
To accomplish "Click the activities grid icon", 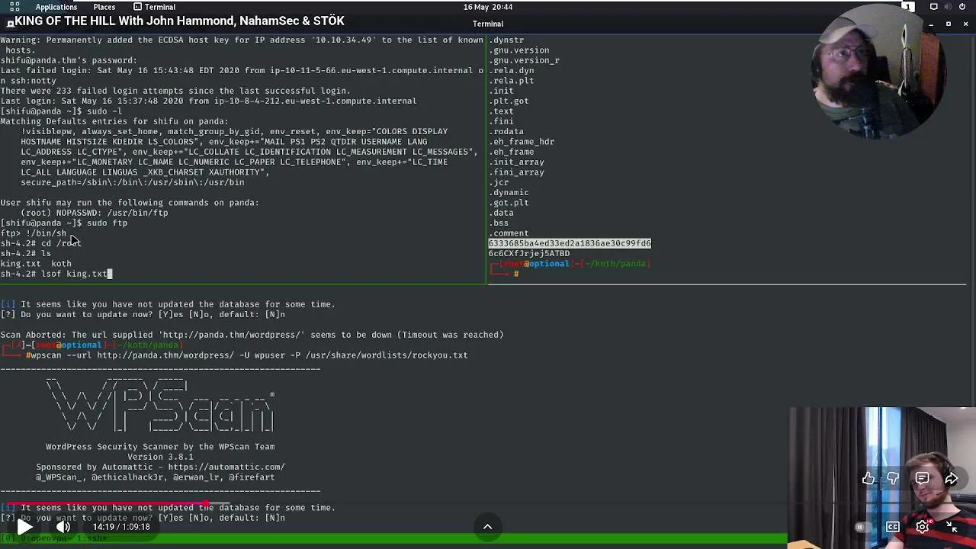I will [x=14, y=7].
